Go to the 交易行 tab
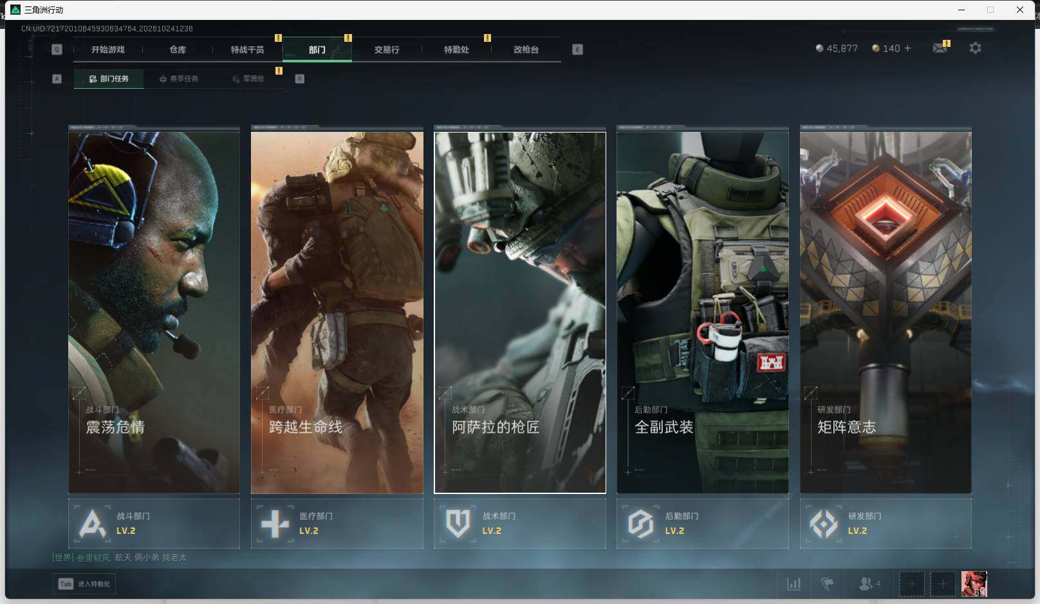This screenshot has width=1040, height=604. [x=387, y=50]
